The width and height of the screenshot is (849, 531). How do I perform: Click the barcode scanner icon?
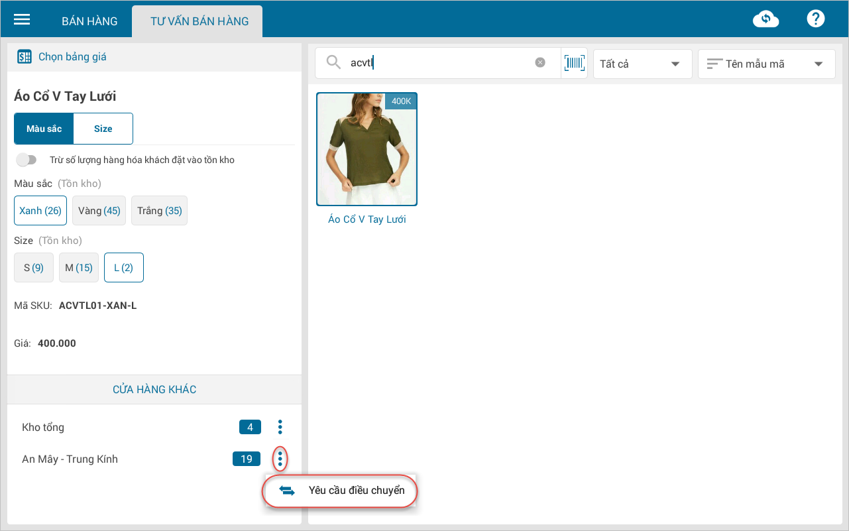(x=575, y=63)
